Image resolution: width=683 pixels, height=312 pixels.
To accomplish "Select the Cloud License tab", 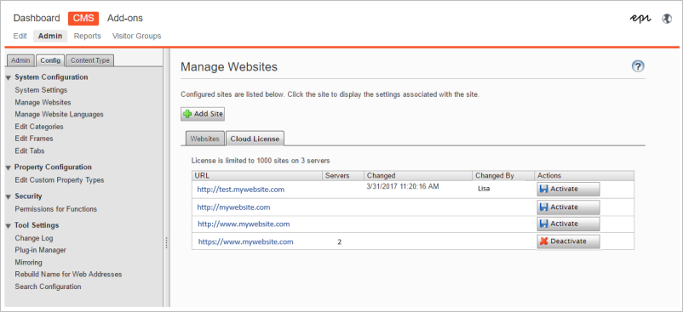I will pos(255,139).
